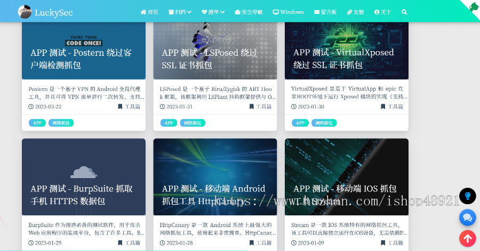Open 工具篇 category on VirtualXposed card
480x251 pixels.
point(392,106)
